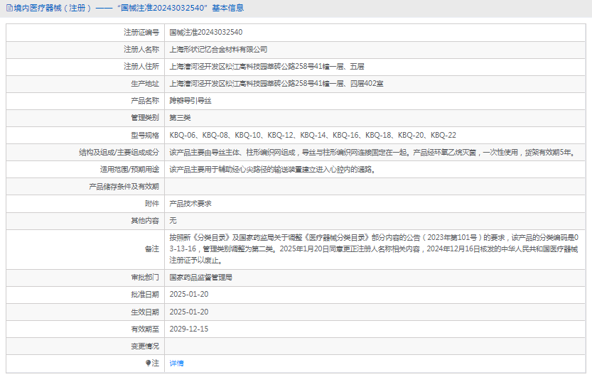Click the 备注 label
Image resolution: width=592 pixels, height=377 pixels.
tap(152, 248)
